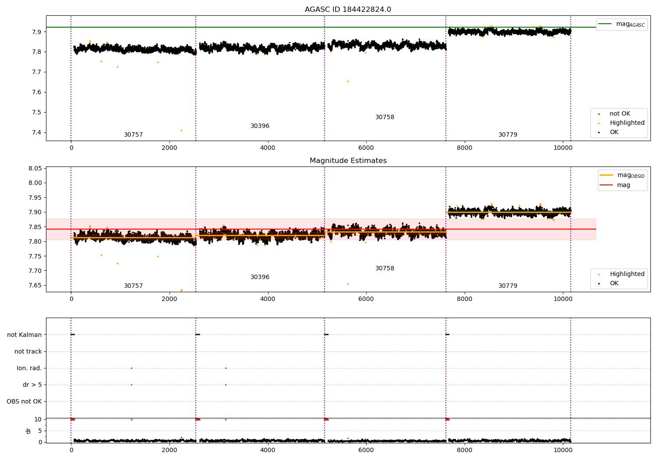Click obsid label 30758 in Magnitude Estimates plot
Screen dimensions: 657x460
point(385,269)
